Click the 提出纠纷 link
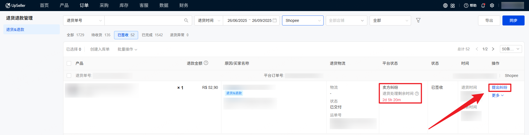 point(499,87)
